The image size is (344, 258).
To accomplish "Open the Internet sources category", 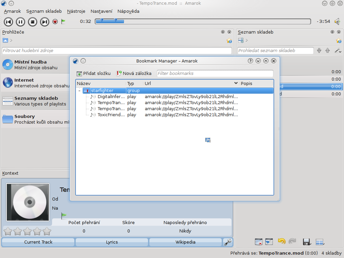I will [x=36, y=83].
